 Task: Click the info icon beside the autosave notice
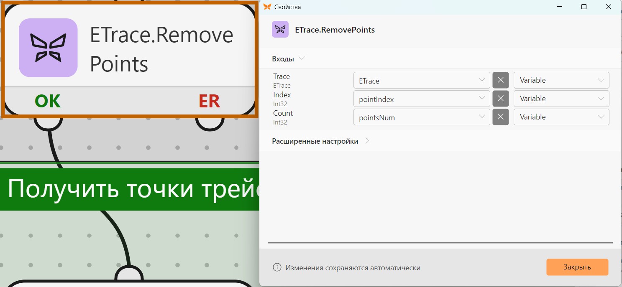point(277,267)
